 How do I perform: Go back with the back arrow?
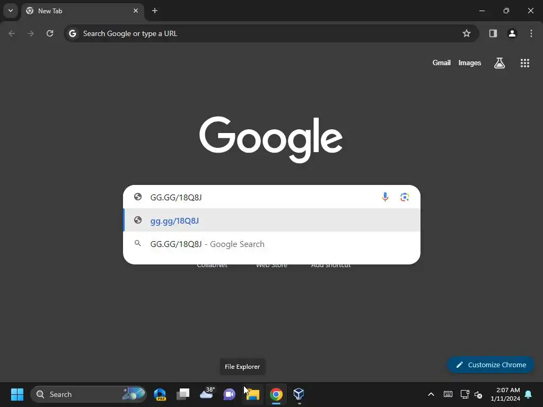(x=12, y=33)
